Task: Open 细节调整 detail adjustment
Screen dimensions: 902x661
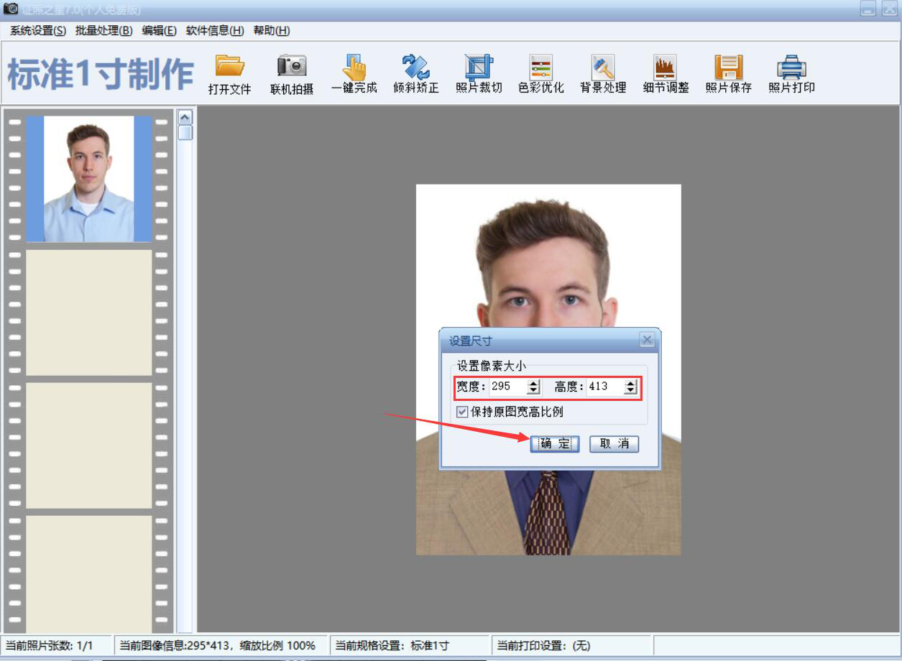Action: (x=666, y=74)
